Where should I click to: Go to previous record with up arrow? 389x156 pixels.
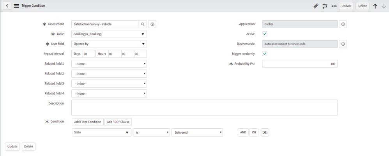(375, 6)
